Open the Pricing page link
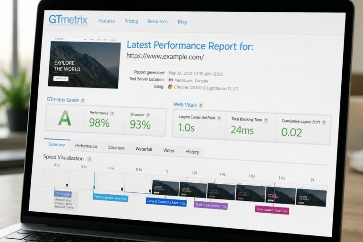 [131, 21]
